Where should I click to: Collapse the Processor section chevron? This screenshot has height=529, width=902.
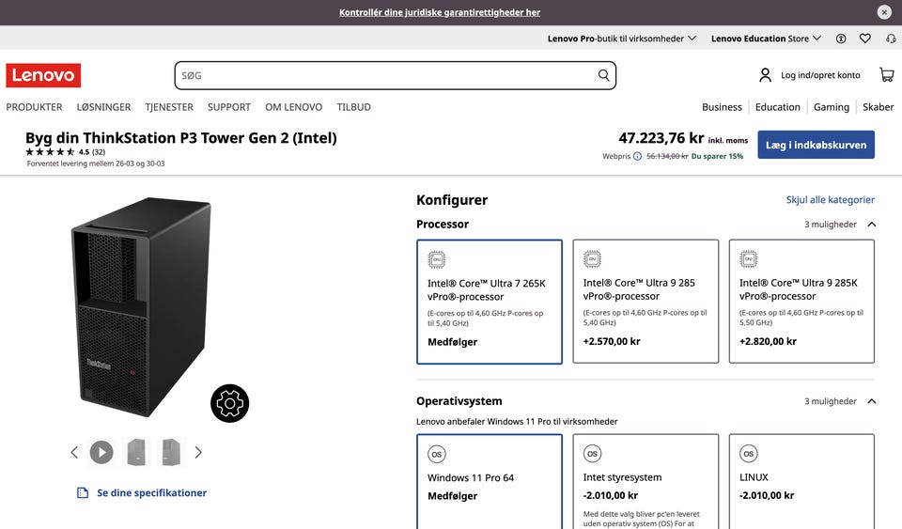click(x=872, y=225)
